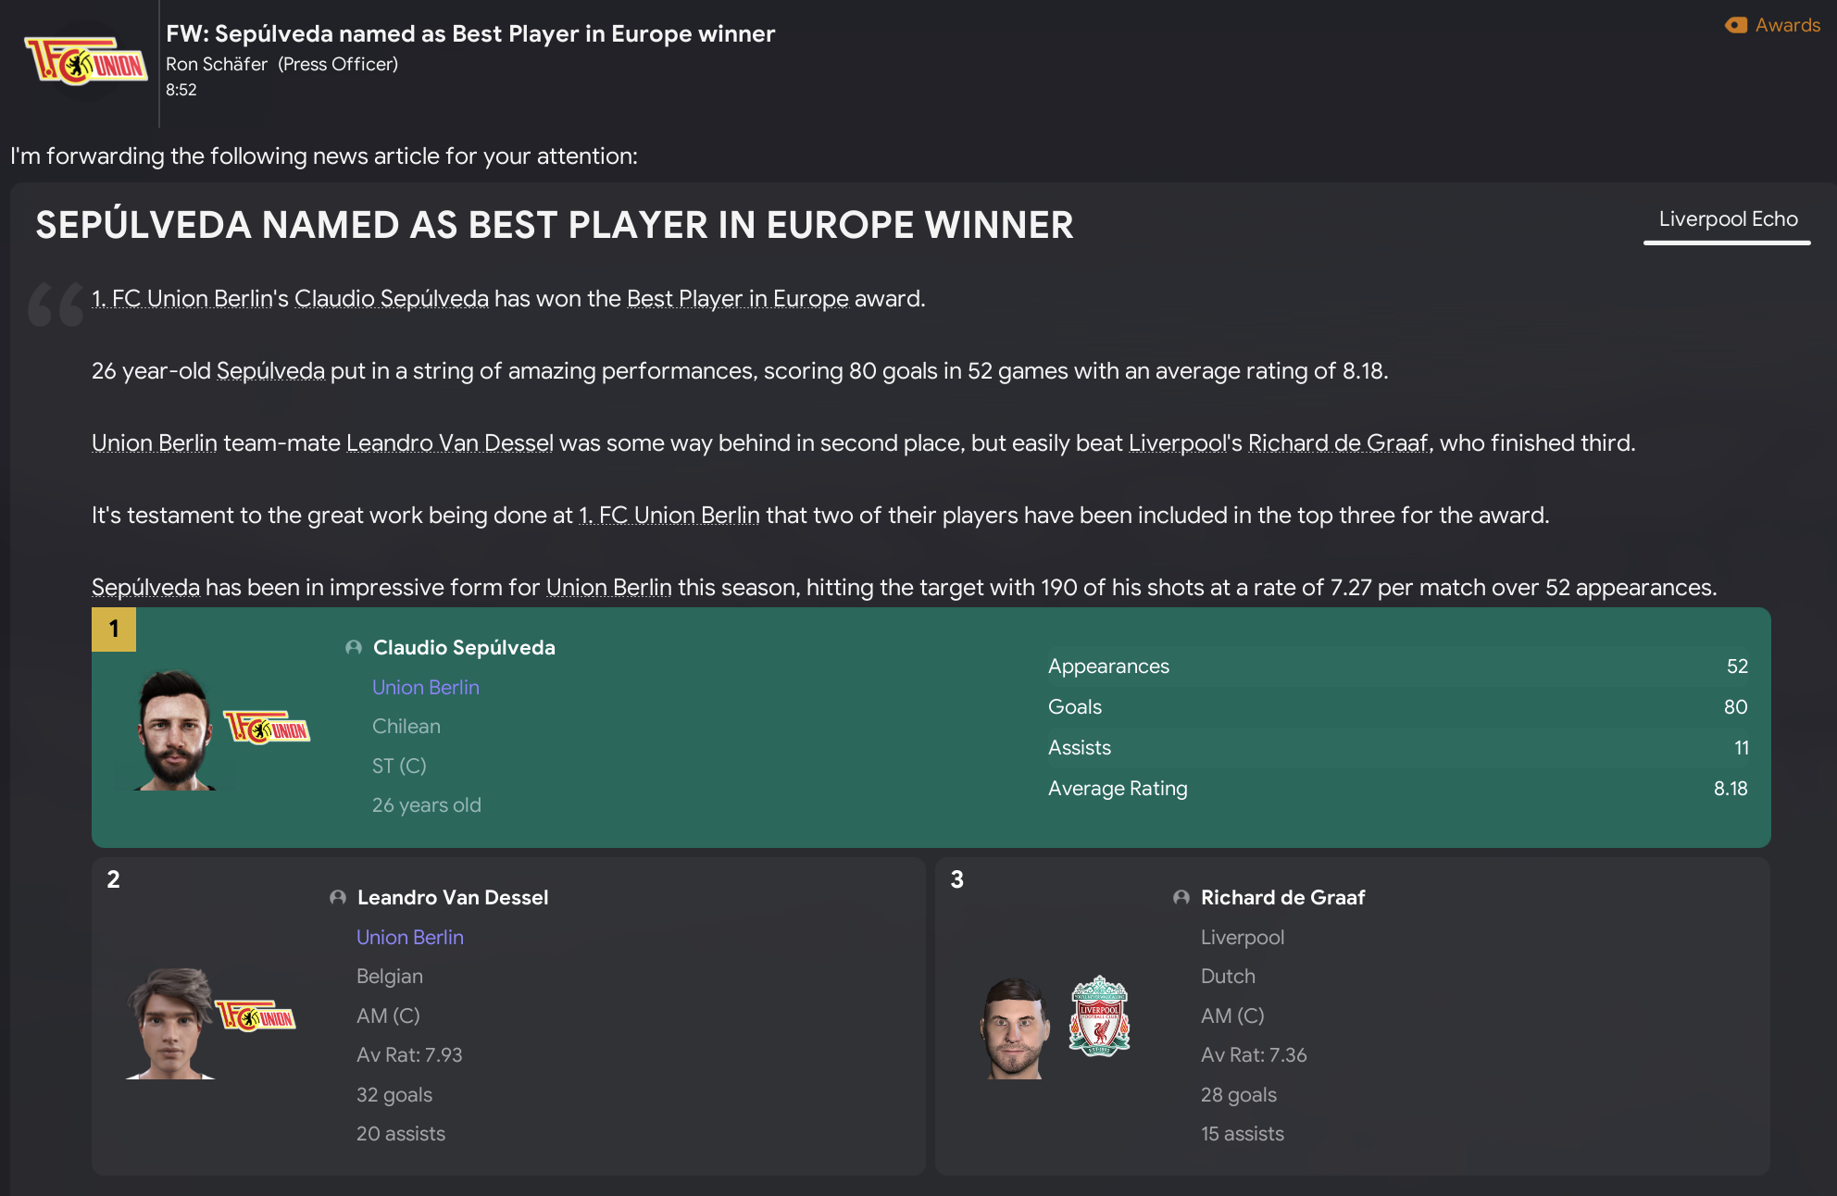Click person icon beside Leandro Van Dessel
The image size is (1837, 1196).
338,897
